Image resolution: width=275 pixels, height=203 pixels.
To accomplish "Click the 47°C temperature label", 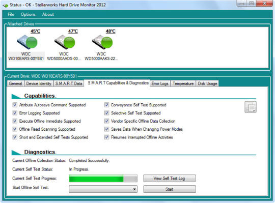I will coord(73,31).
